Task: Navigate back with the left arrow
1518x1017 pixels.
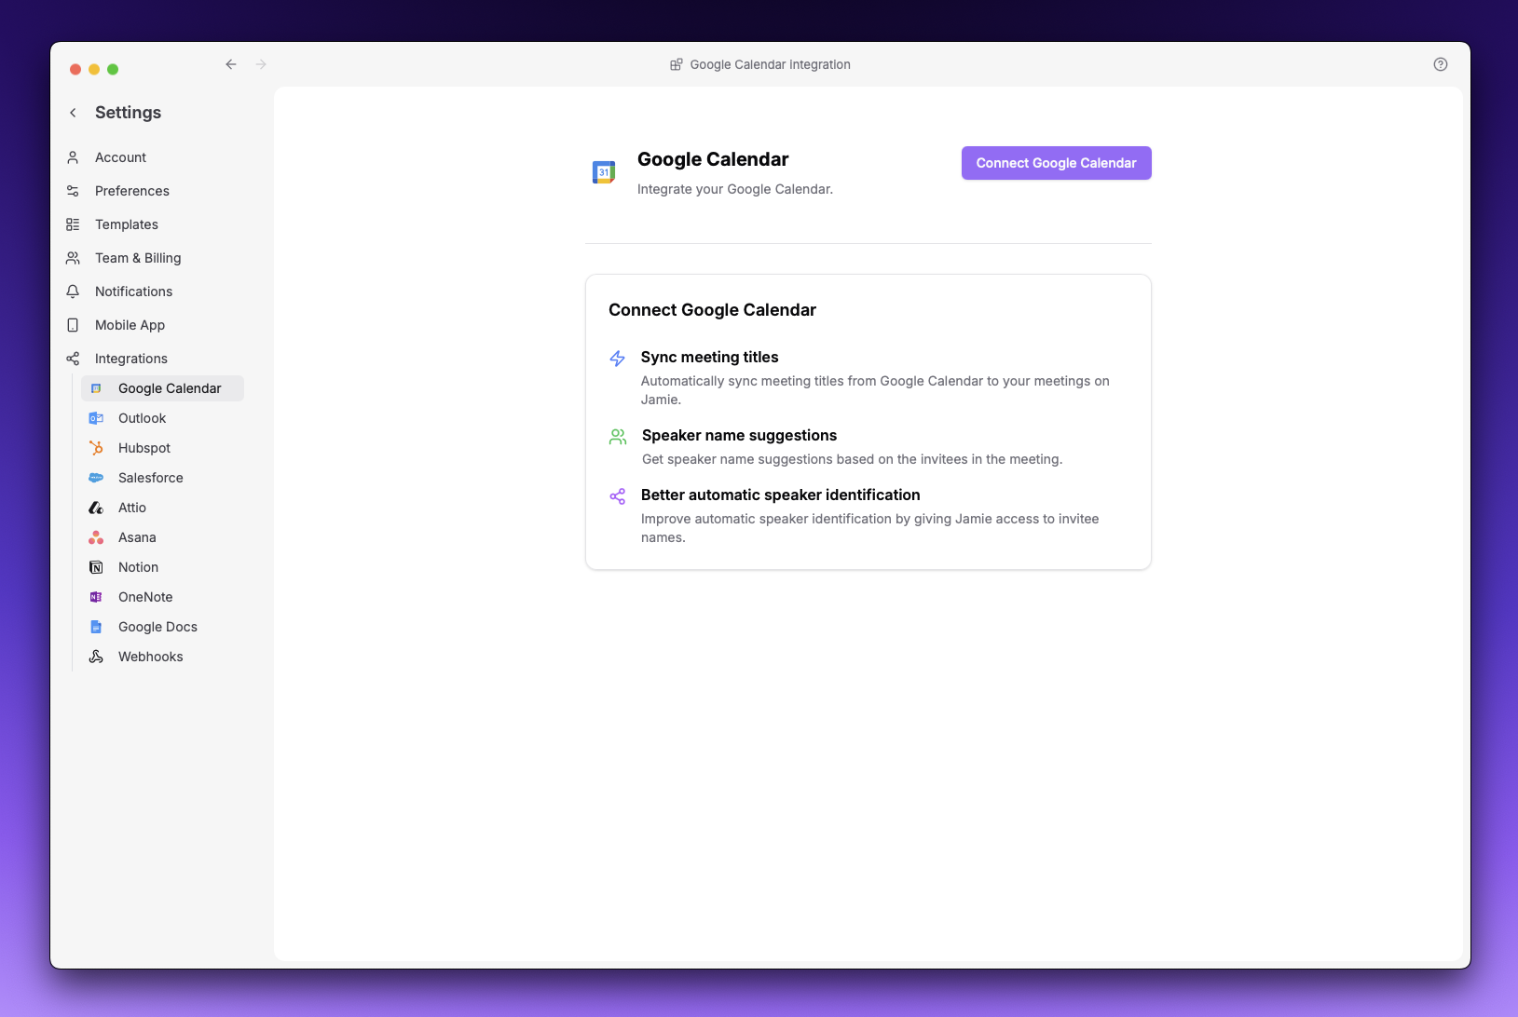Action: click(231, 64)
